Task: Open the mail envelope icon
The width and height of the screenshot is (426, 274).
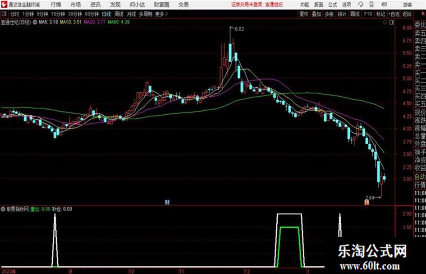Action: [384, 4]
